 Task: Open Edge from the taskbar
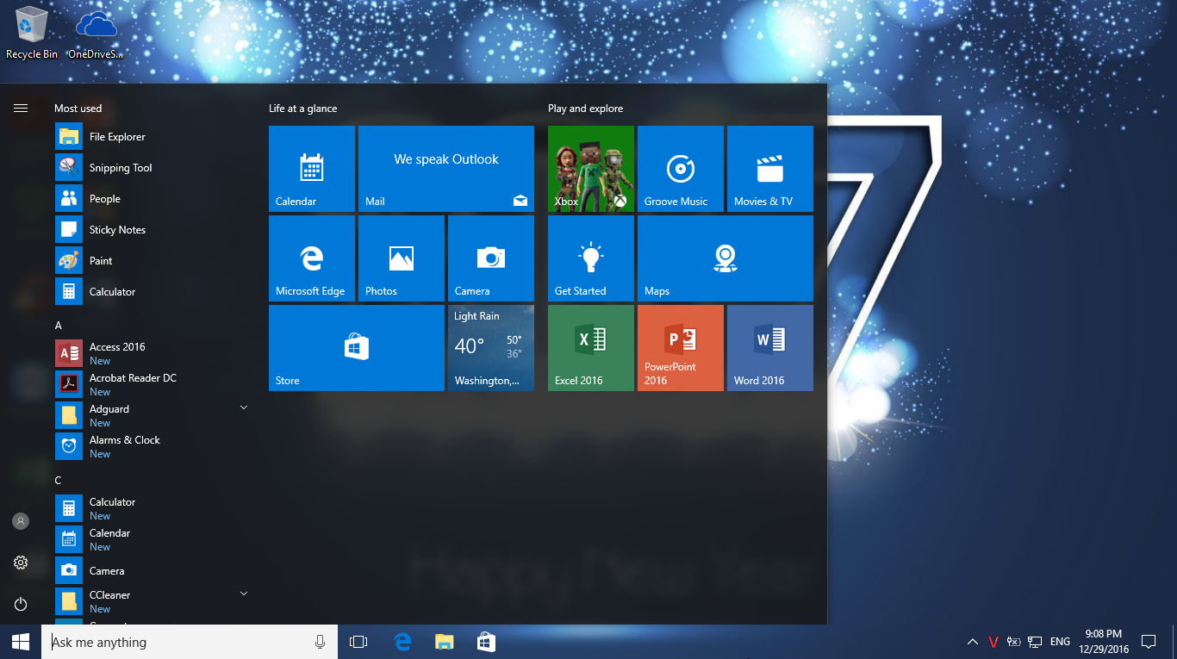[x=402, y=642]
